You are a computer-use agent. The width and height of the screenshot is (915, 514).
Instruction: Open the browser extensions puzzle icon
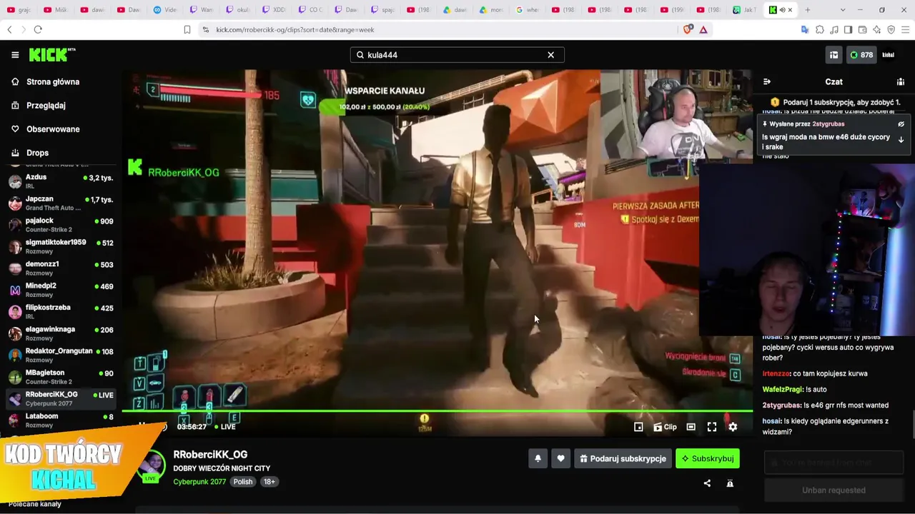820,30
